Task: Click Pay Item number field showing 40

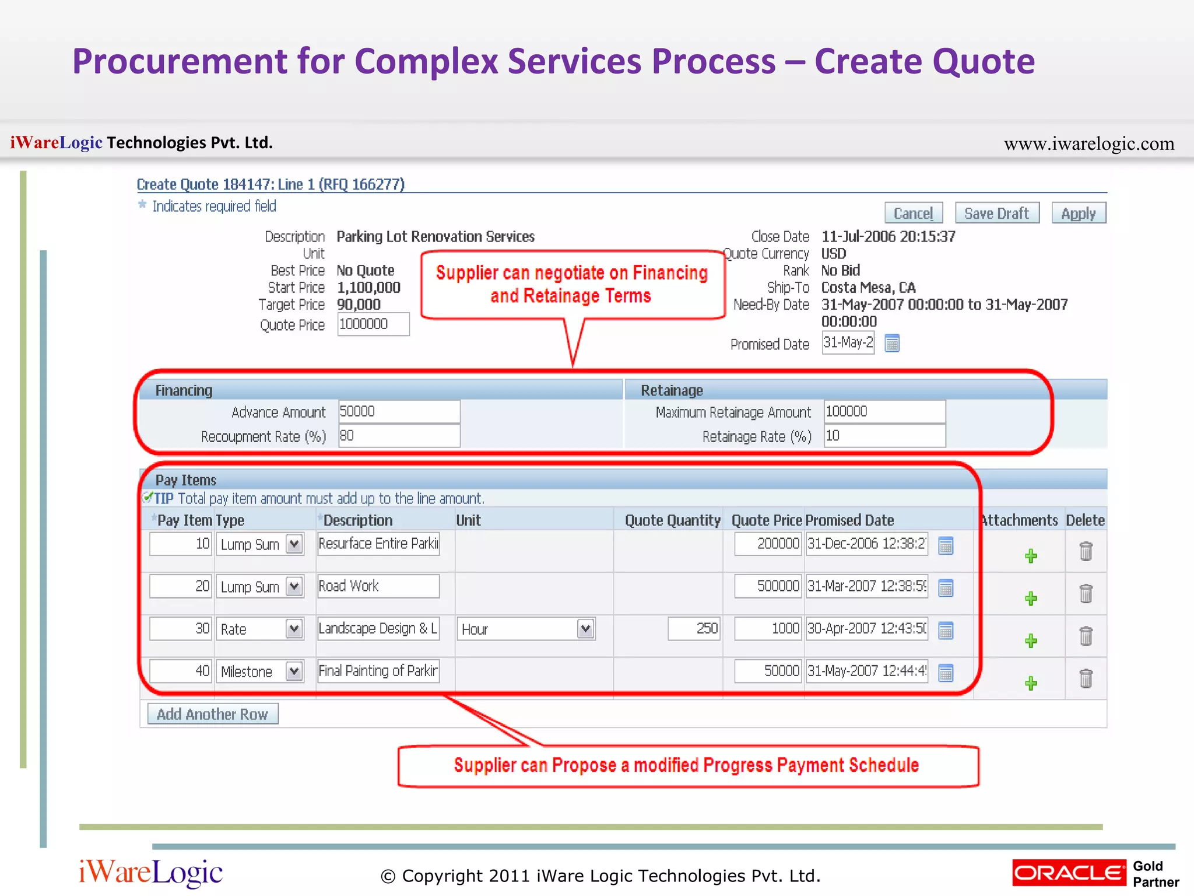Action: tap(181, 671)
